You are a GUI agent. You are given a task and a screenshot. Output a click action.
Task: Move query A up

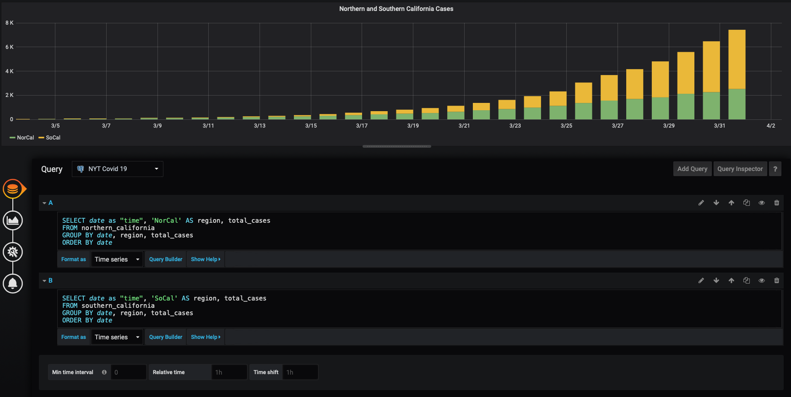click(731, 203)
